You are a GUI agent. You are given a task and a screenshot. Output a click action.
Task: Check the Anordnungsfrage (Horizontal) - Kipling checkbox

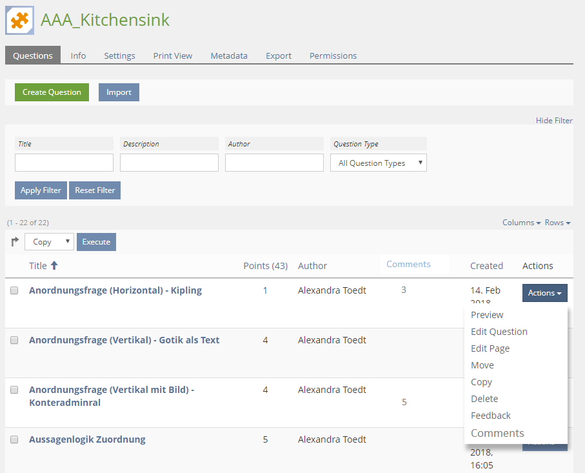[14, 290]
